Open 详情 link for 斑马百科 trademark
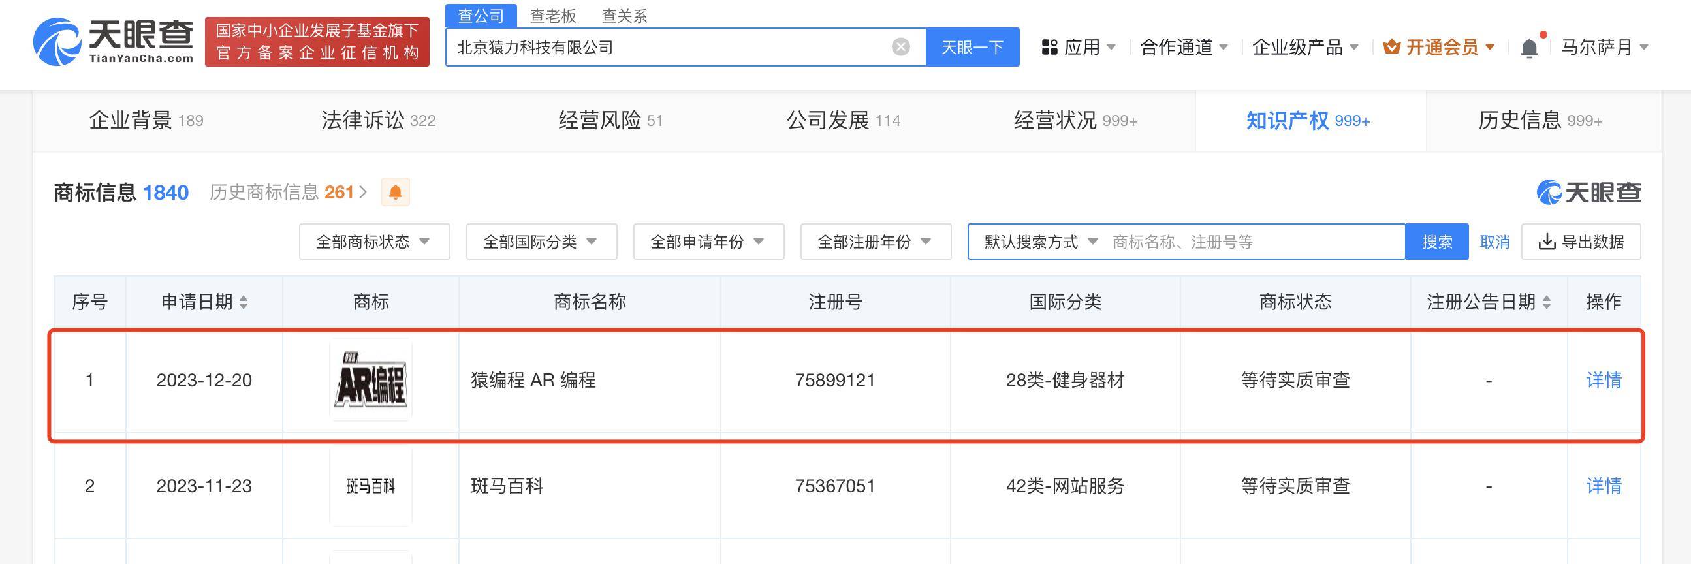Image resolution: width=1691 pixels, height=564 pixels. click(1603, 486)
